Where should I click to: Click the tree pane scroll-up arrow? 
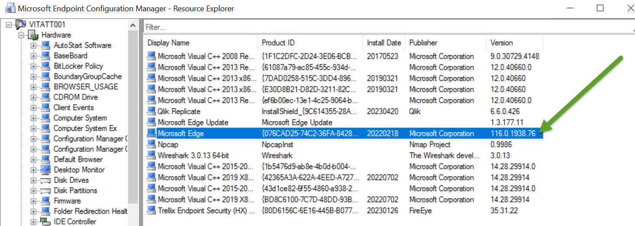tap(133, 25)
